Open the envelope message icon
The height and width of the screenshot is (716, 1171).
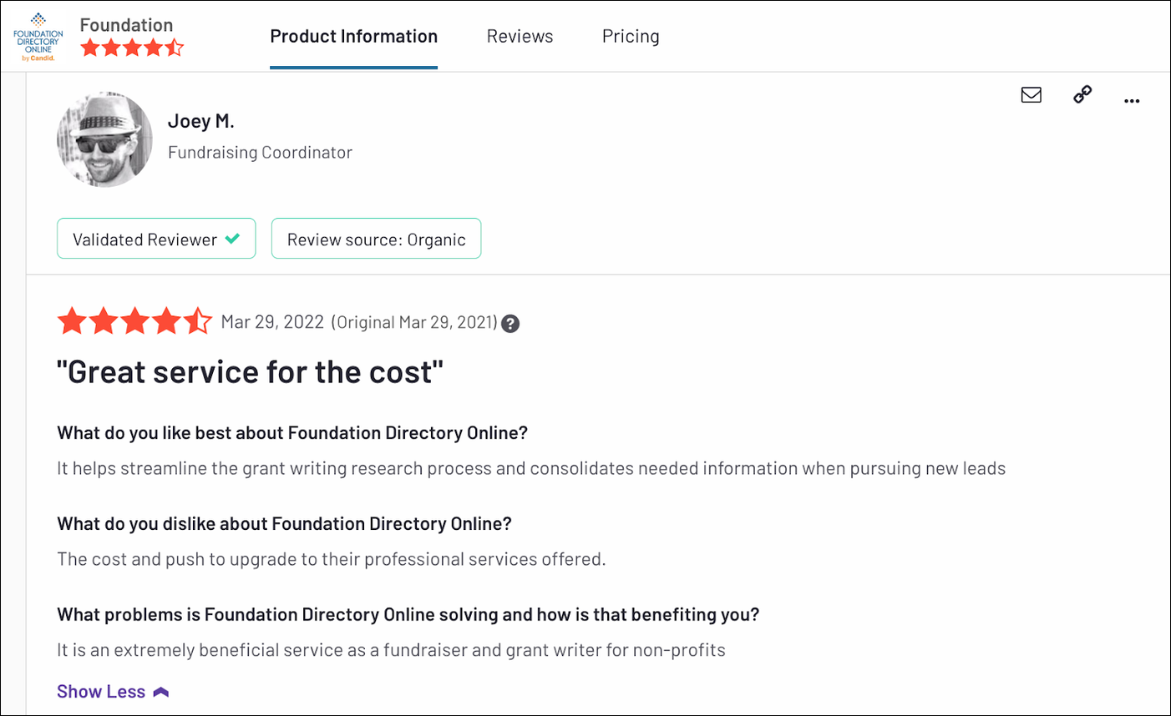click(x=1031, y=95)
